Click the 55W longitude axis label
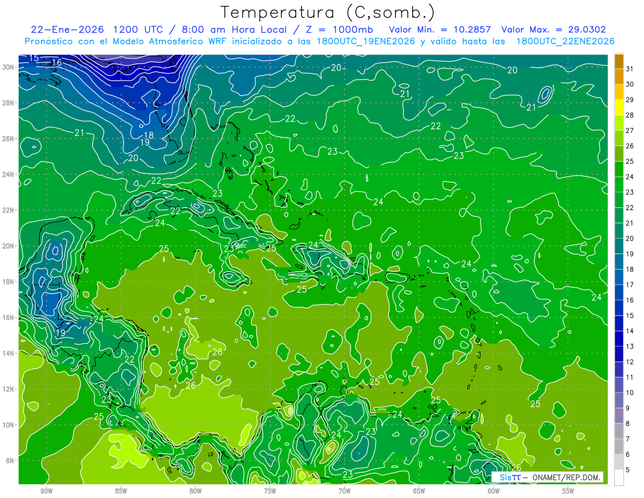The width and height of the screenshot is (644, 498). pyautogui.click(x=568, y=491)
